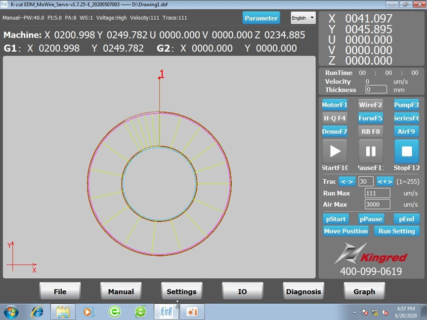Viewport: 427px width, 320px height.
Task: Decrease trace with the <-> button
Action: 347,181
